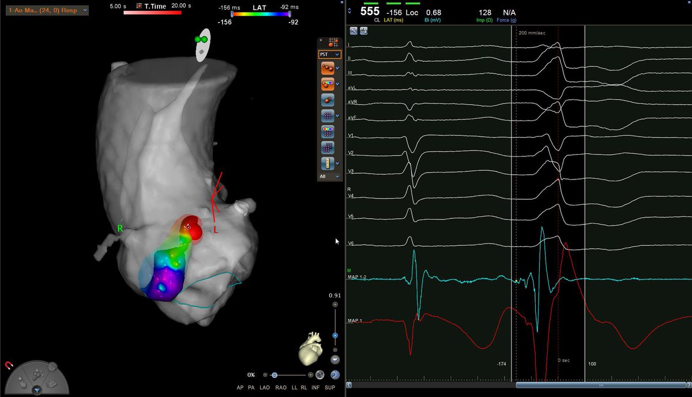Click the speaker icon in the ECG viewer
Viewport: 692px width, 397px height.
tap(363, 31)
